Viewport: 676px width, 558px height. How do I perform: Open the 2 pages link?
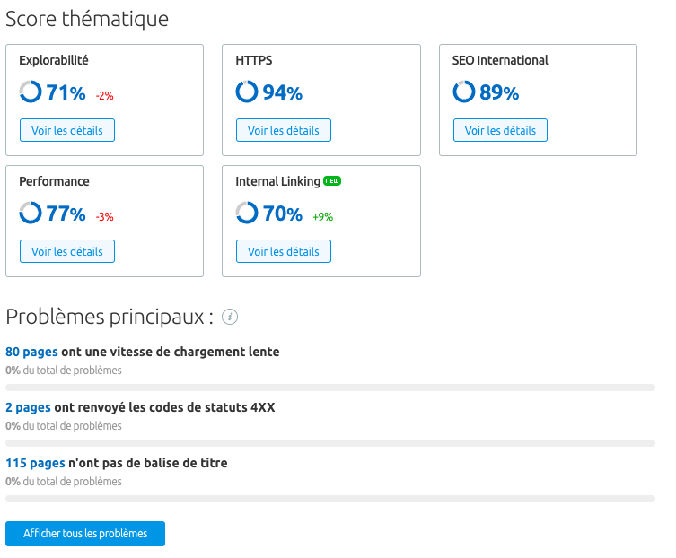click(x=28, y=407)
